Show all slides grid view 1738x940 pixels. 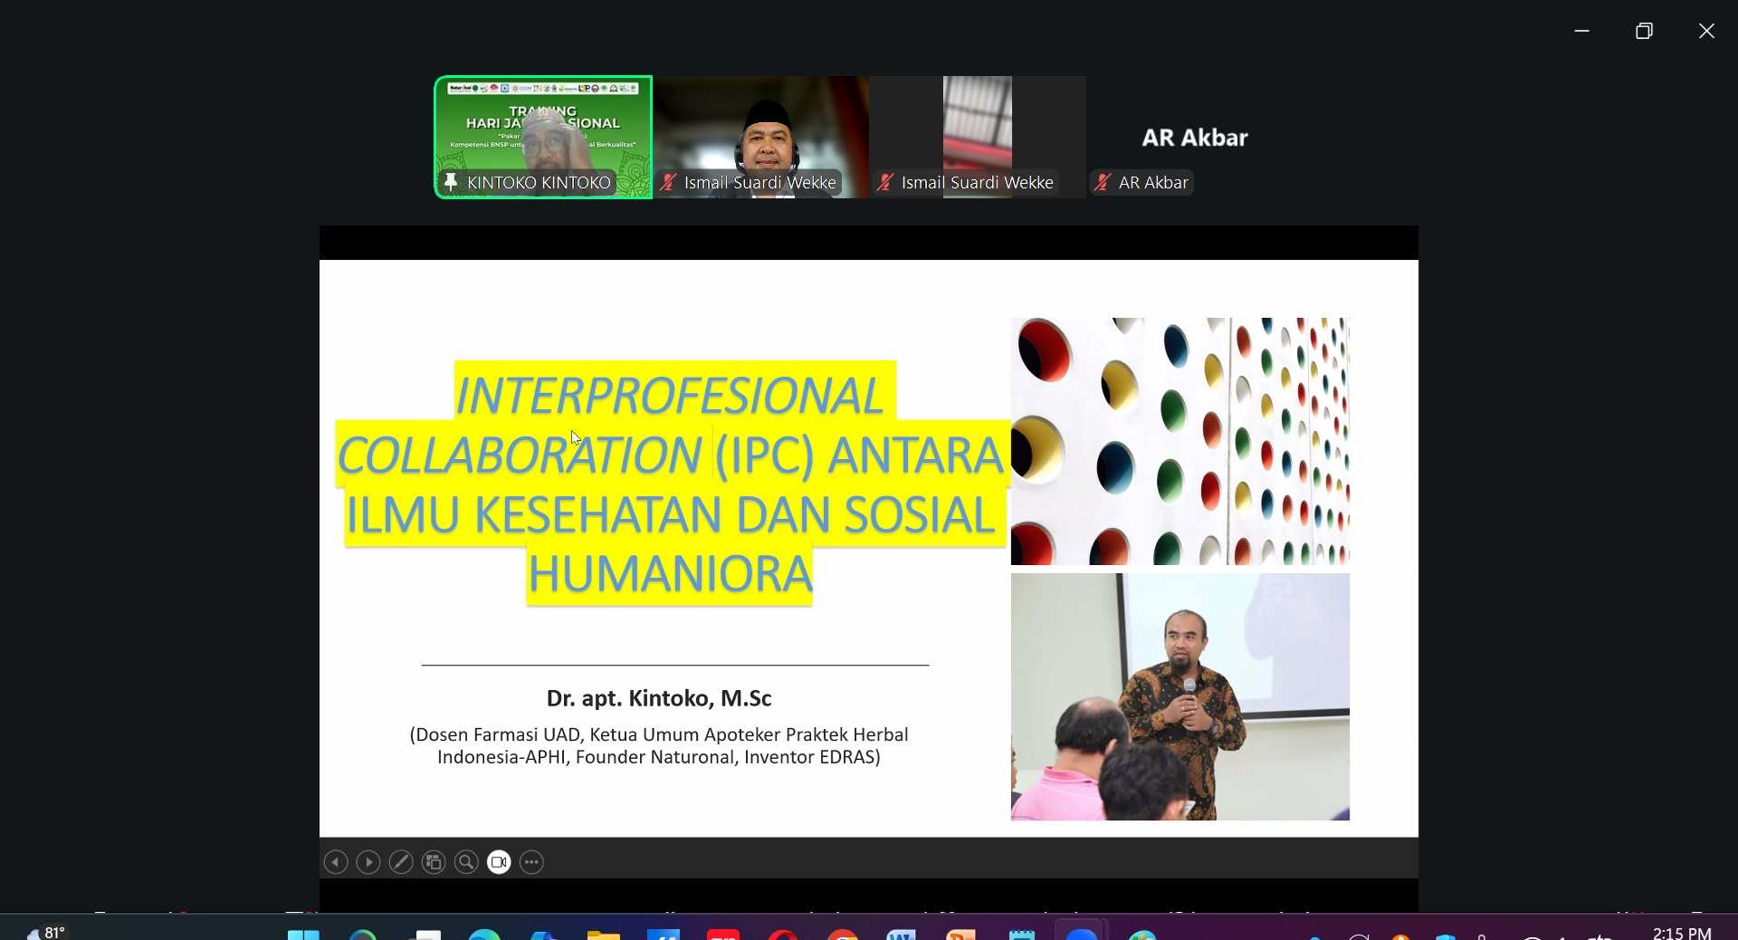coord(434,862)
